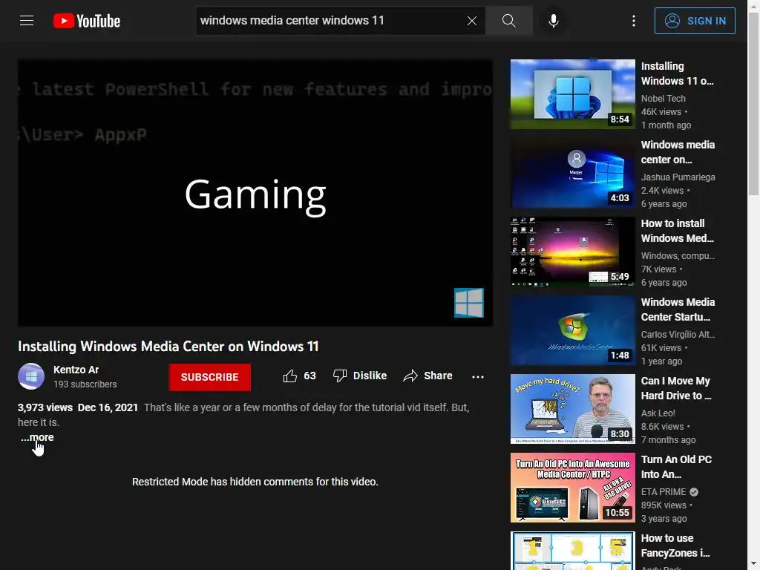Open Kentzo Ar channel avatar
This screenshot has width=760, height=570.
pos(31,376)
